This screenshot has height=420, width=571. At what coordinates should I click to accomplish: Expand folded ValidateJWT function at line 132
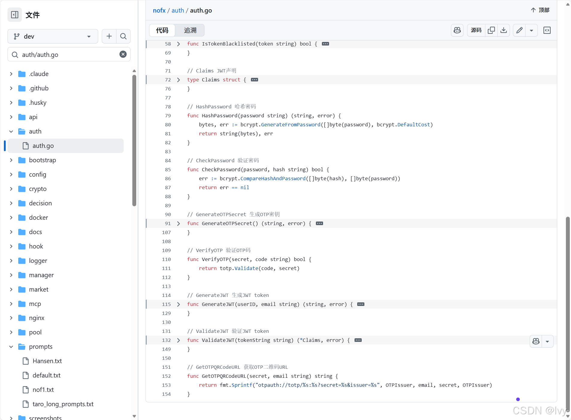[x=178, y=340]
